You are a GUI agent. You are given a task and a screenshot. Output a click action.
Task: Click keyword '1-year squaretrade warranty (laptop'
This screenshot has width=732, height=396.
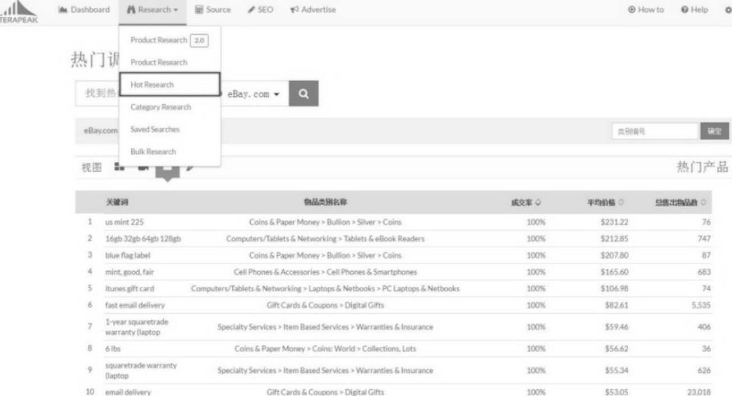(x=137, y=327)
